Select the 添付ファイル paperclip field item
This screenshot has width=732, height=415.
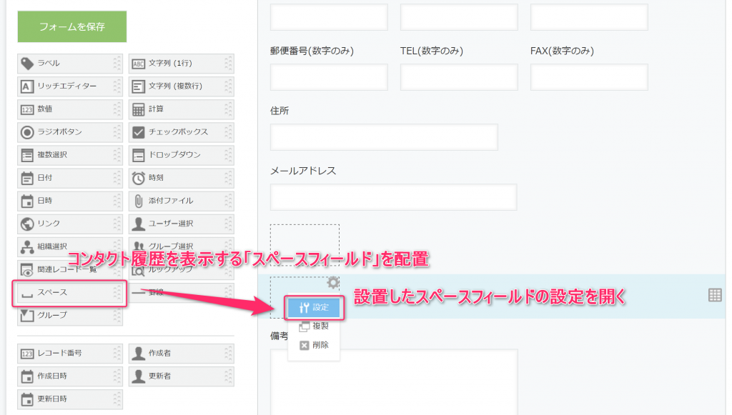[181, 201]
